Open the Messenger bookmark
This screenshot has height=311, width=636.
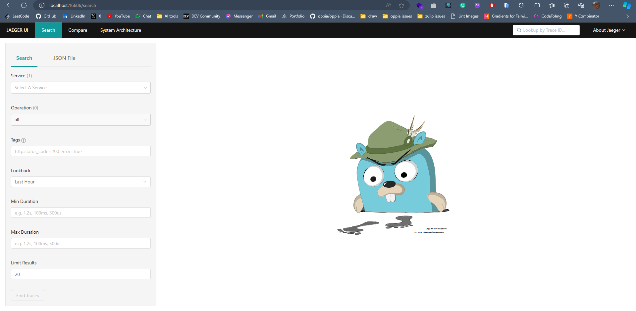pyautogui.click(x=239, y=16)
